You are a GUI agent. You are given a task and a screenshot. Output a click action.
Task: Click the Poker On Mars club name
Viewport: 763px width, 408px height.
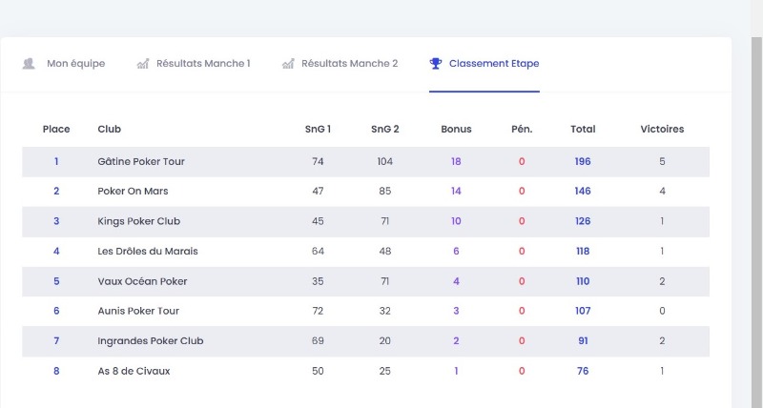133,192
